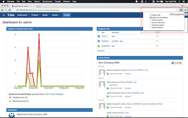188x118 pixels.
Task: Click the Your Company JIRA heading
Action: pyautogui.click(x=109, y=63)
